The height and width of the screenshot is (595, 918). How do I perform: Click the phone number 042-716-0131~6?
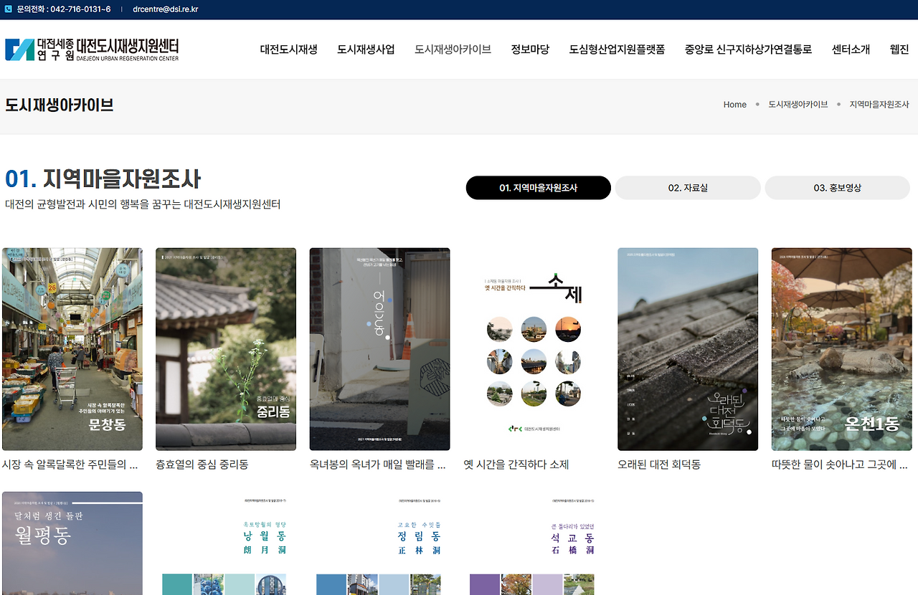[80, 9]
